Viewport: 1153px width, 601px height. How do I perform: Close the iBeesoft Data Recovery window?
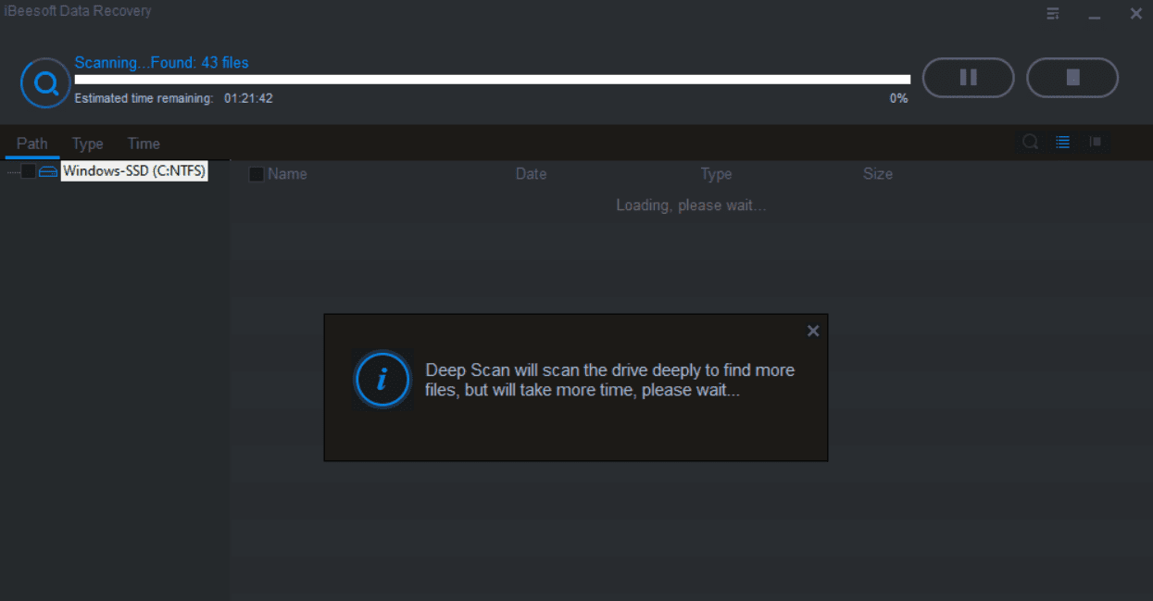click(1136, 13)
